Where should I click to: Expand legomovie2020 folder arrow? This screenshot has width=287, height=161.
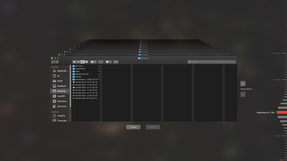[x=99, y=74]
